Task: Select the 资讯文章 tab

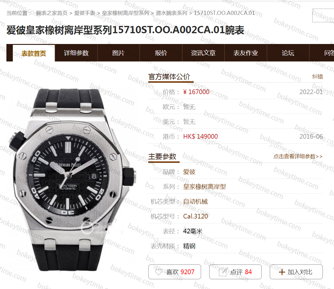Action: tap(203, 53)
